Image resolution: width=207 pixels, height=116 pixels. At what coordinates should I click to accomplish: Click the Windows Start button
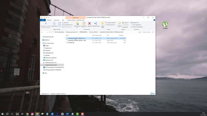2,114
